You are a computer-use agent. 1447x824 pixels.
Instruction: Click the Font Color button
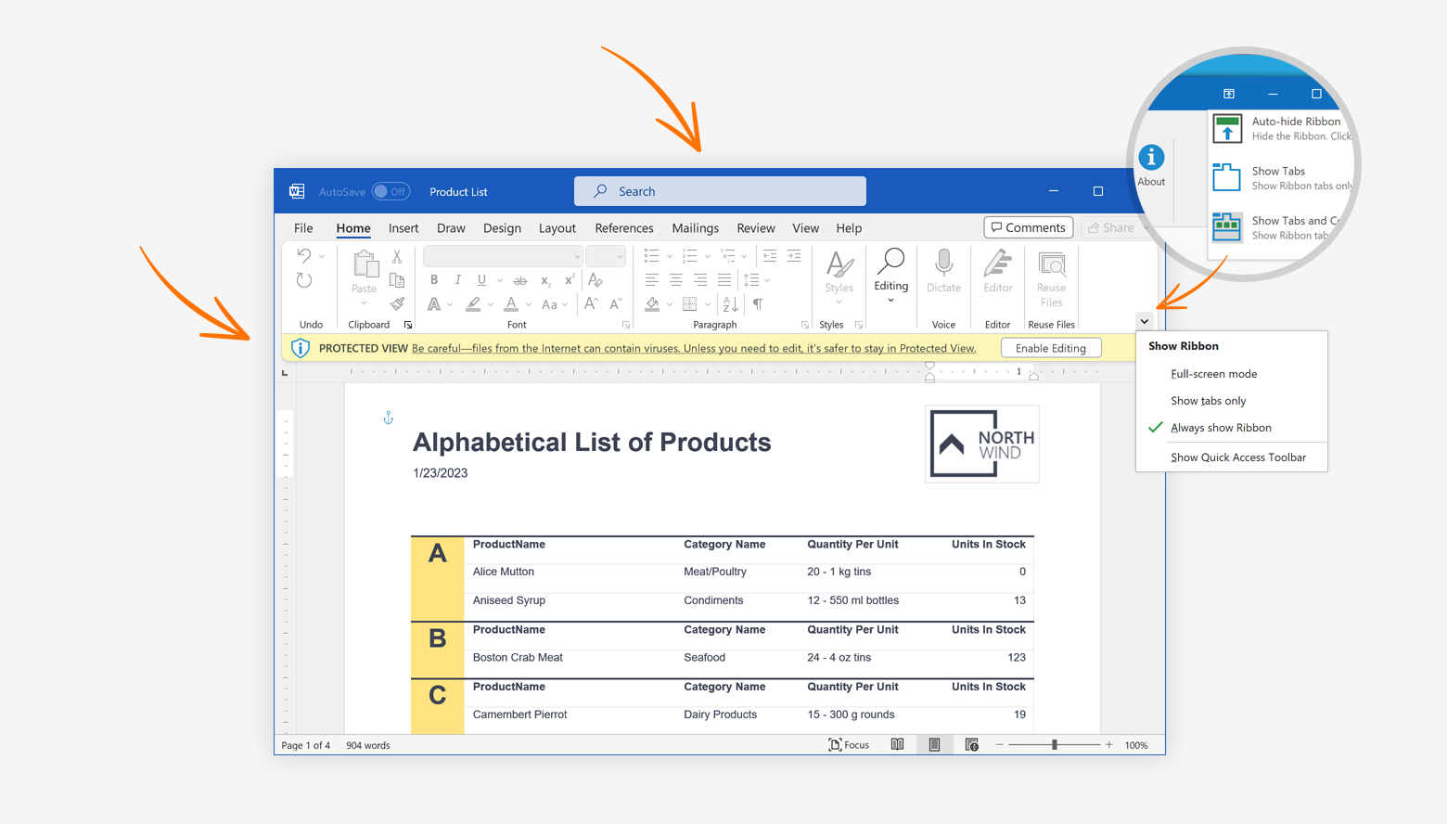pyautogui.click(x=511, y=304)
